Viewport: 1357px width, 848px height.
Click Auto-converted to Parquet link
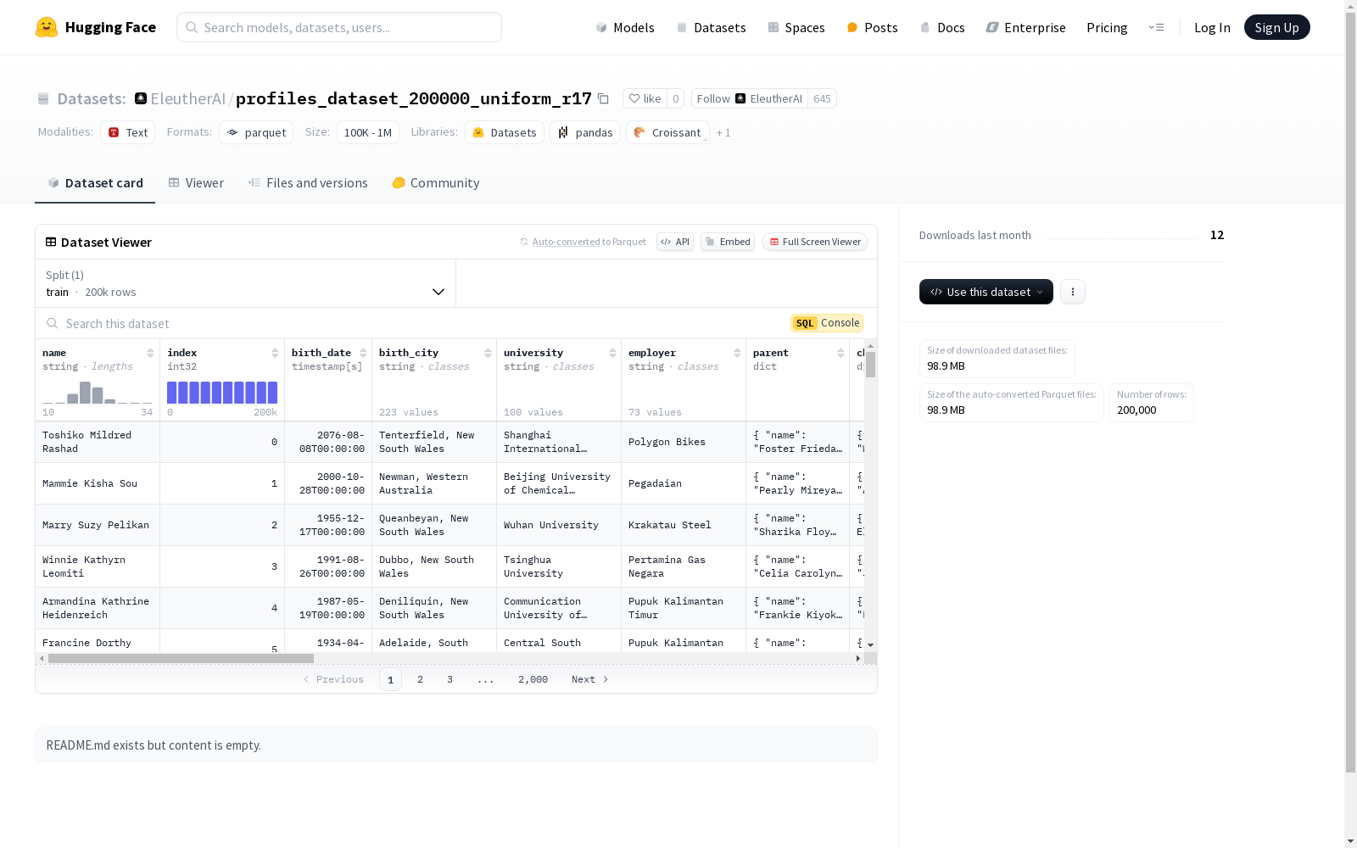(x=589, y=242)
